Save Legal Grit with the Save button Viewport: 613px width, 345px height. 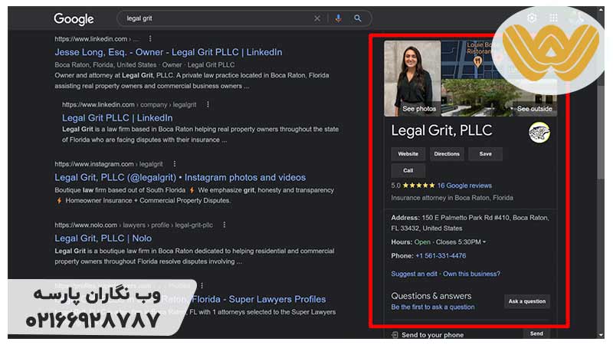point(485,154)
